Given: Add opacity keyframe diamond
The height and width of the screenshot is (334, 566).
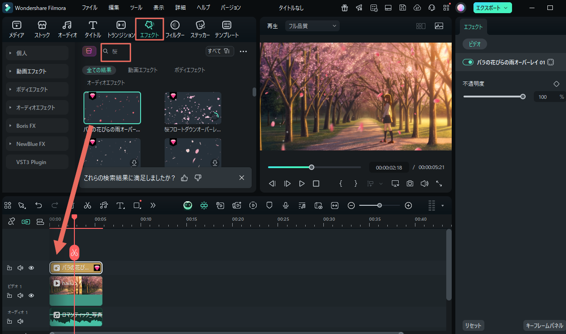Looking at the screenshot, I should tap(556, 84).
